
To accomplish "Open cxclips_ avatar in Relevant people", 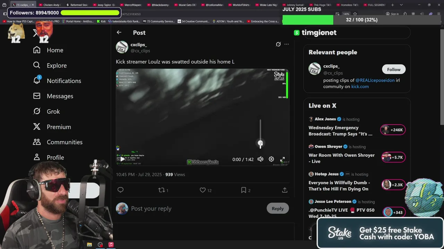I will pos(315,68).
